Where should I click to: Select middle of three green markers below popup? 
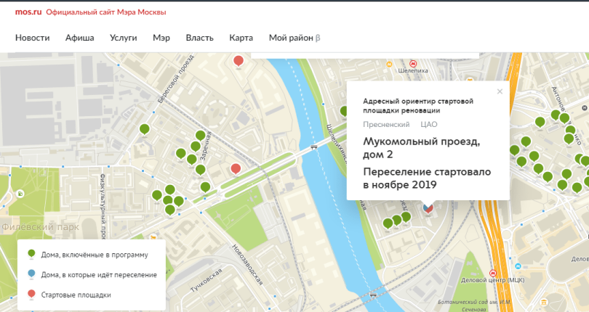(397, 220)
